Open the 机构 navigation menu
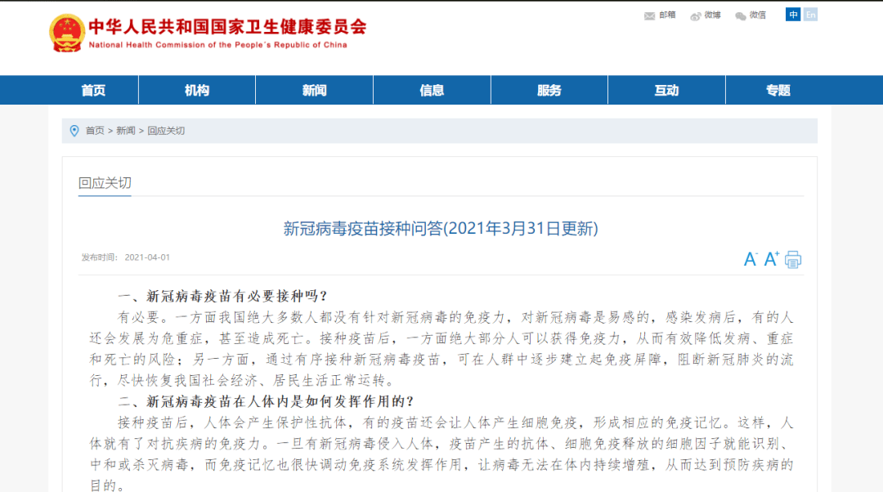The image size is (883, 492). [x=197, y=90]
